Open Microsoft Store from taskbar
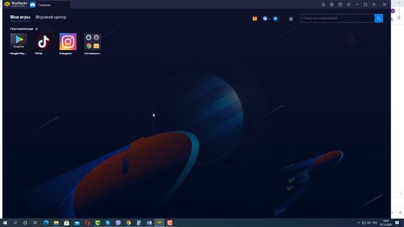Viewport: 404px width, 227px height. 66,223
